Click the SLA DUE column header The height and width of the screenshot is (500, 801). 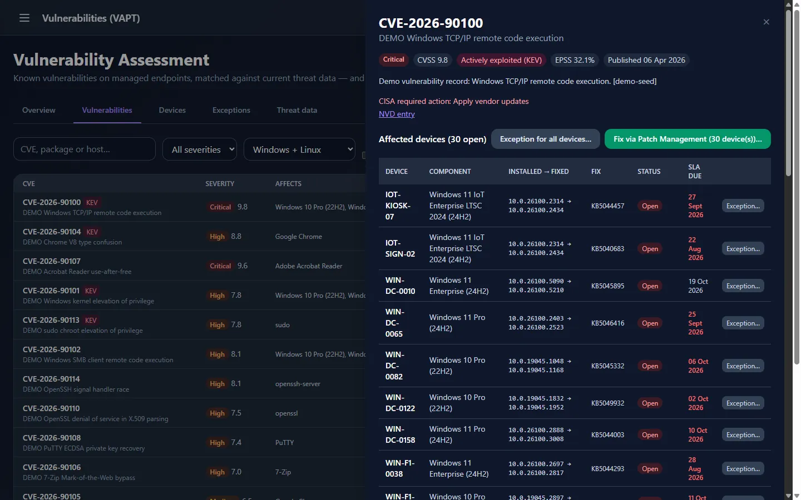pos(695,171)
